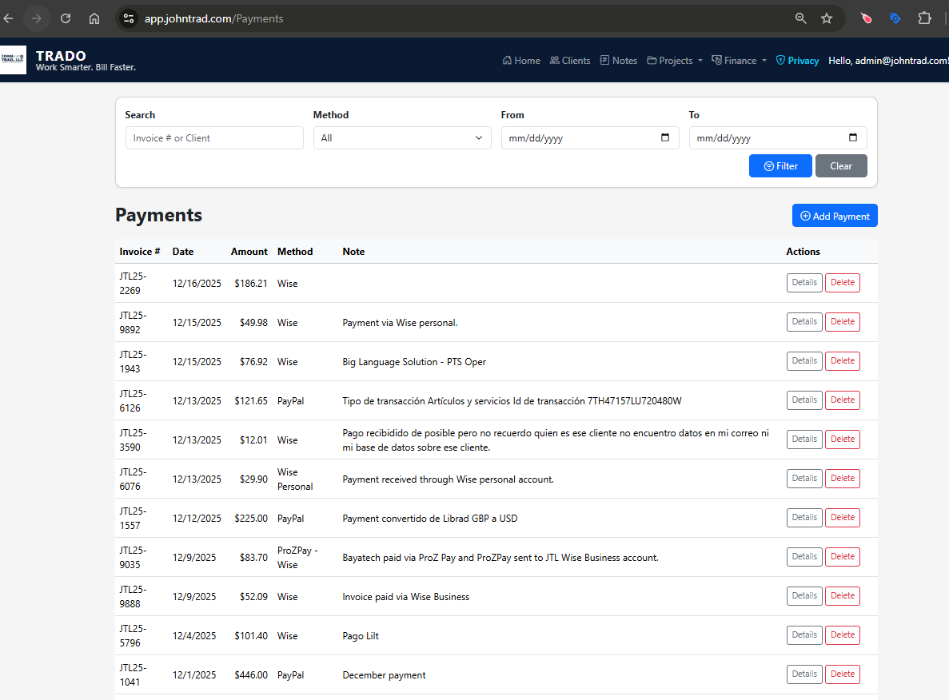Viewport: 949px width, 700px height.
Task: Click the browser refresh icon
Action: coord(66,18)
